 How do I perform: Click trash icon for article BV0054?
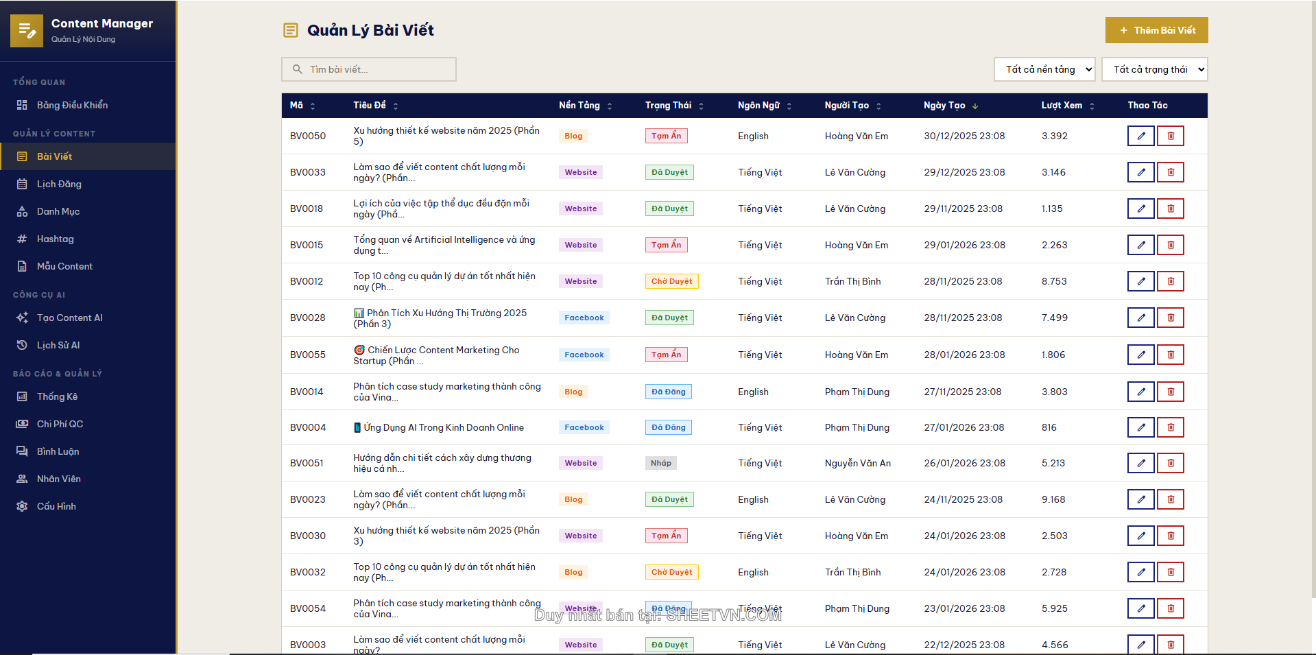point(1170,608)
